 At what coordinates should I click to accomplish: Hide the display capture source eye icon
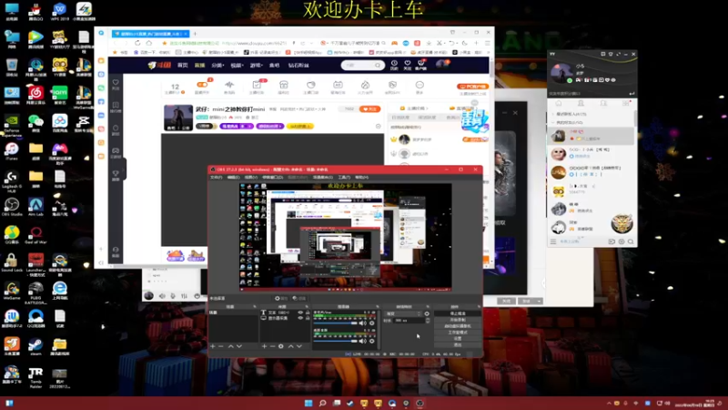(x=300, y=318)
